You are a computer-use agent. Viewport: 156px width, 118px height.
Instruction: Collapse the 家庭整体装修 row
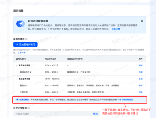pyautogui.click(x=17, y=79)
